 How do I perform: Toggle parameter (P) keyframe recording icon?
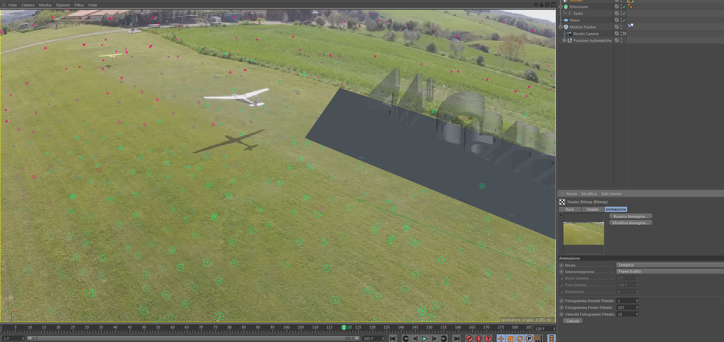point(529,338)
